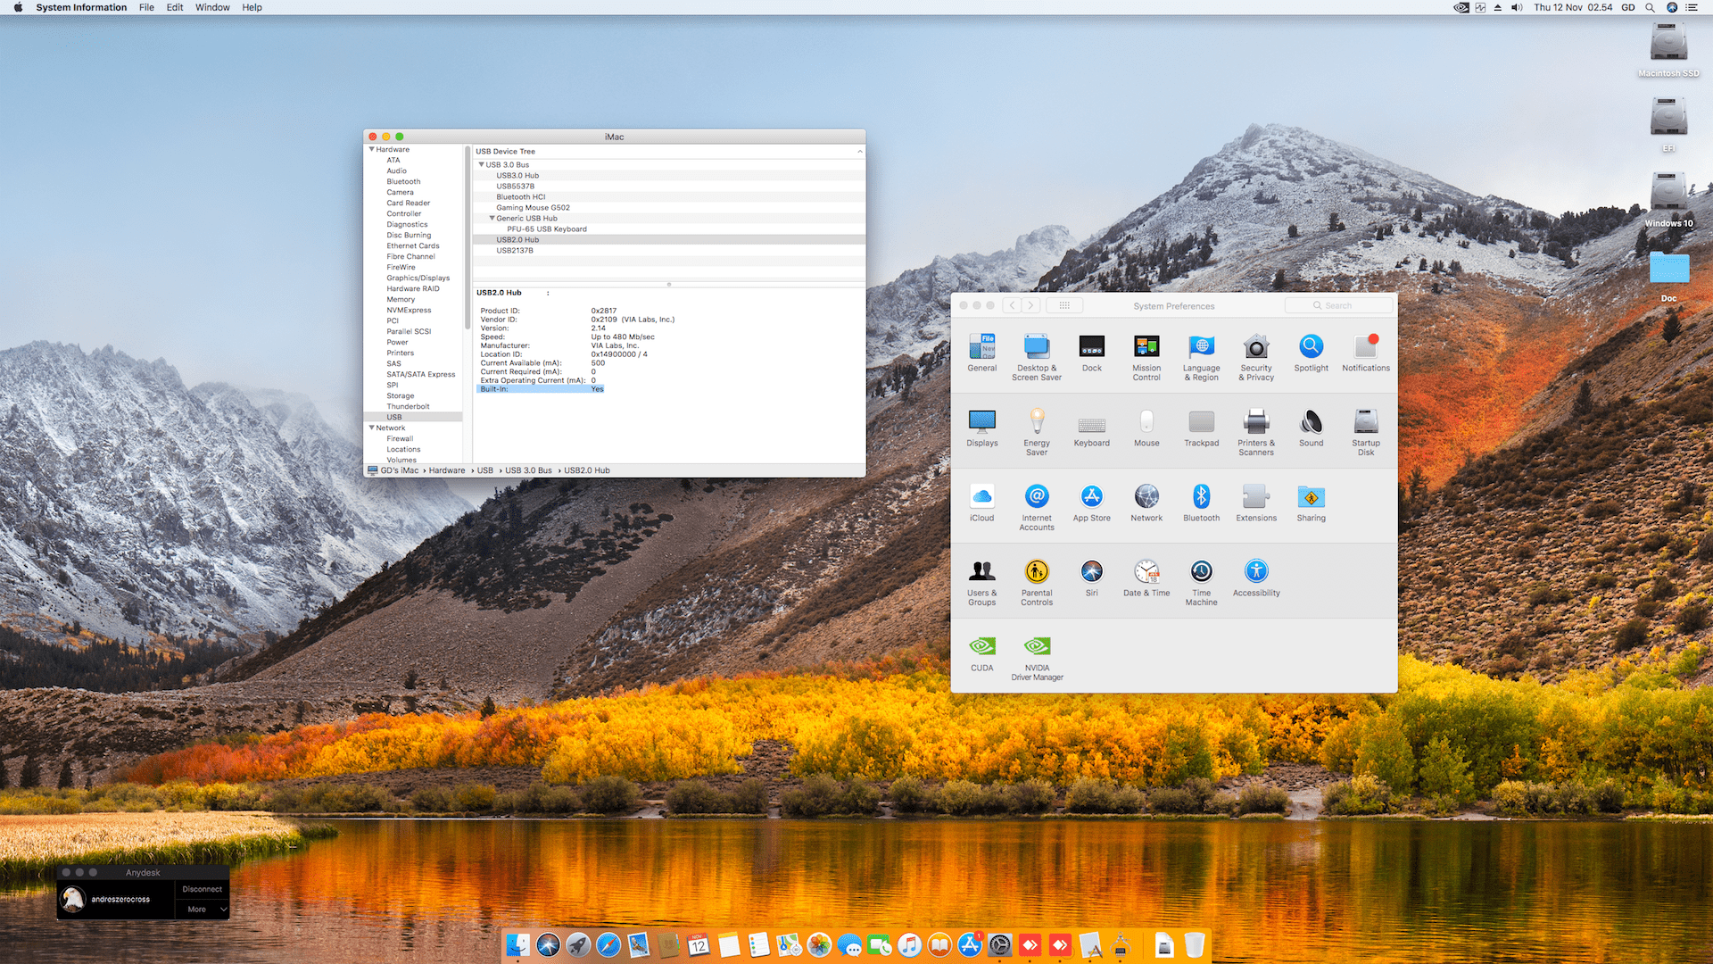Click Disconnect in Anydesk panel

point(202,889)
